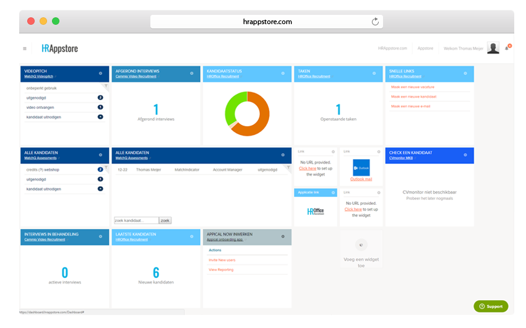Open settings gear of Appical Now Inwerken widget
The width and height of the screenshot is (526, 328).
click(283, 236)
